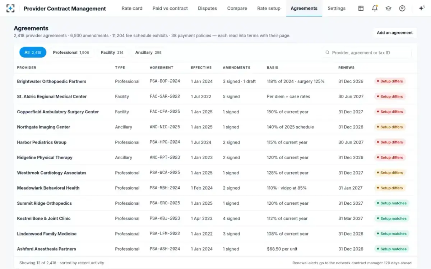The image size is (431, 269).
Task: Open Brightwater Orthopaedic Partners row
Action: 215,81
